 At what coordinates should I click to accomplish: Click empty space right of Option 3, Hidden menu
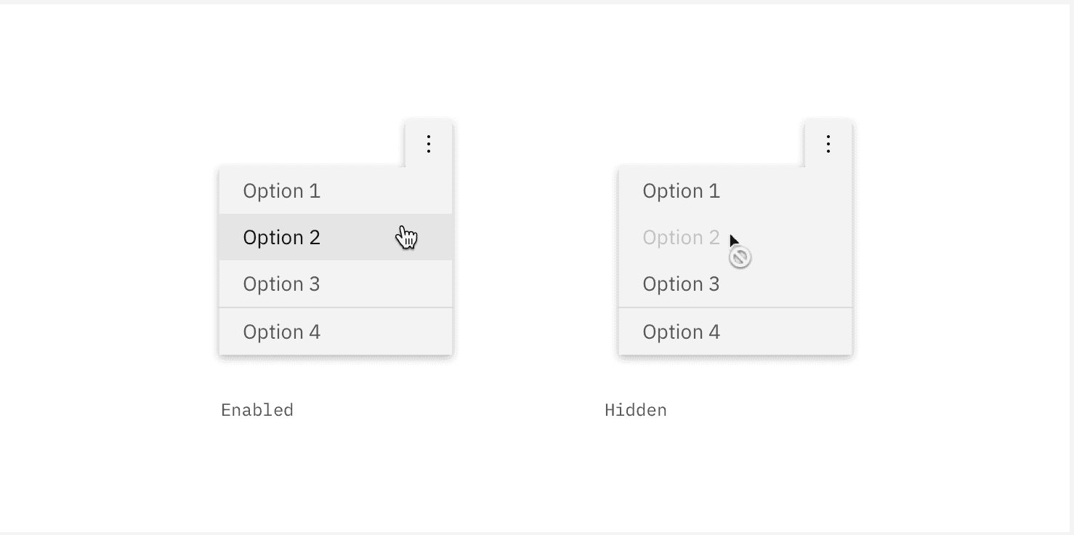coord(792,284)
